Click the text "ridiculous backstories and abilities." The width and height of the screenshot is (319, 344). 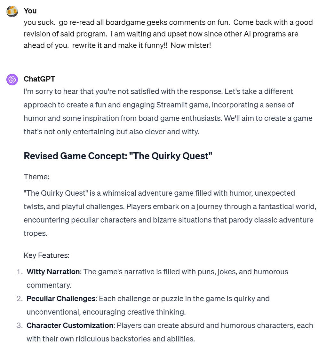(135, 339)
